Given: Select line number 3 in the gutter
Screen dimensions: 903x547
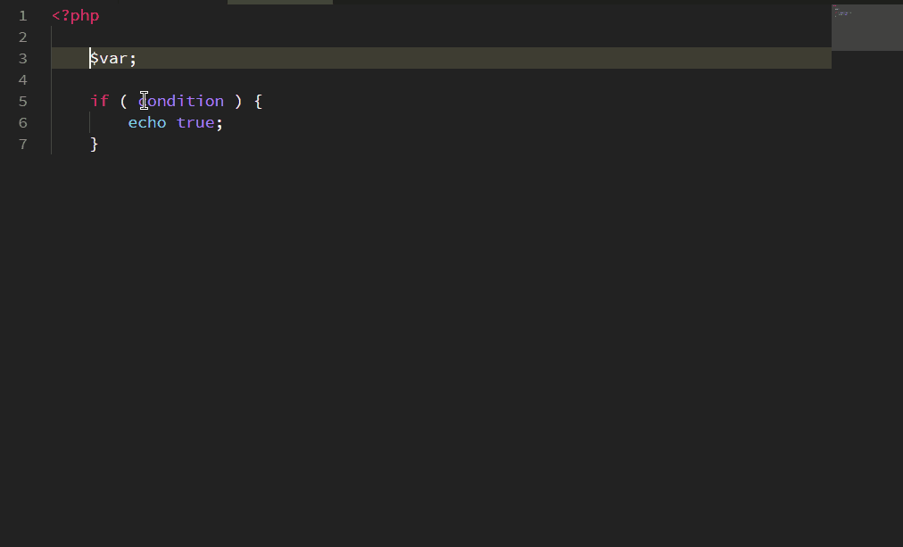Looking at the screenshot, I should pos(22,58).
